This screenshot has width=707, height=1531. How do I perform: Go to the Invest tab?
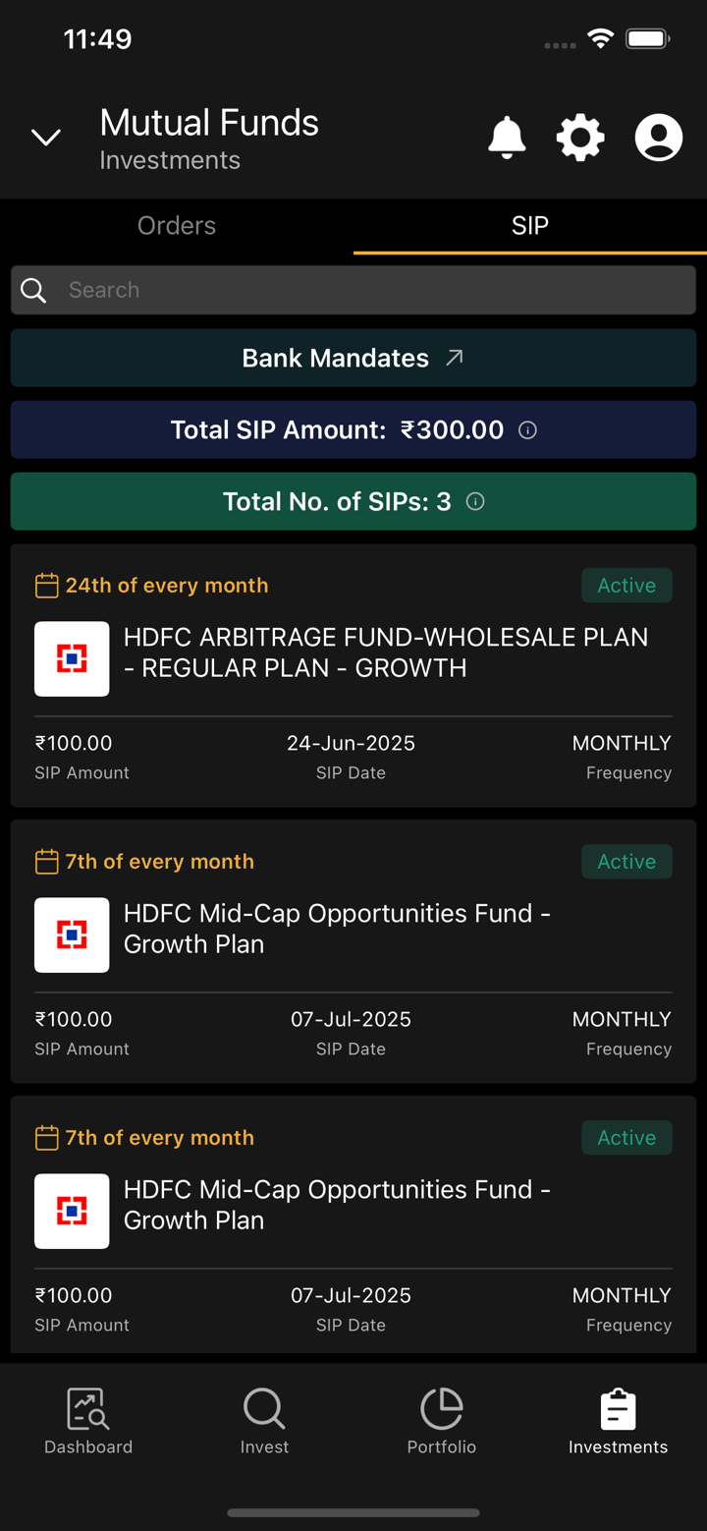264,1421
